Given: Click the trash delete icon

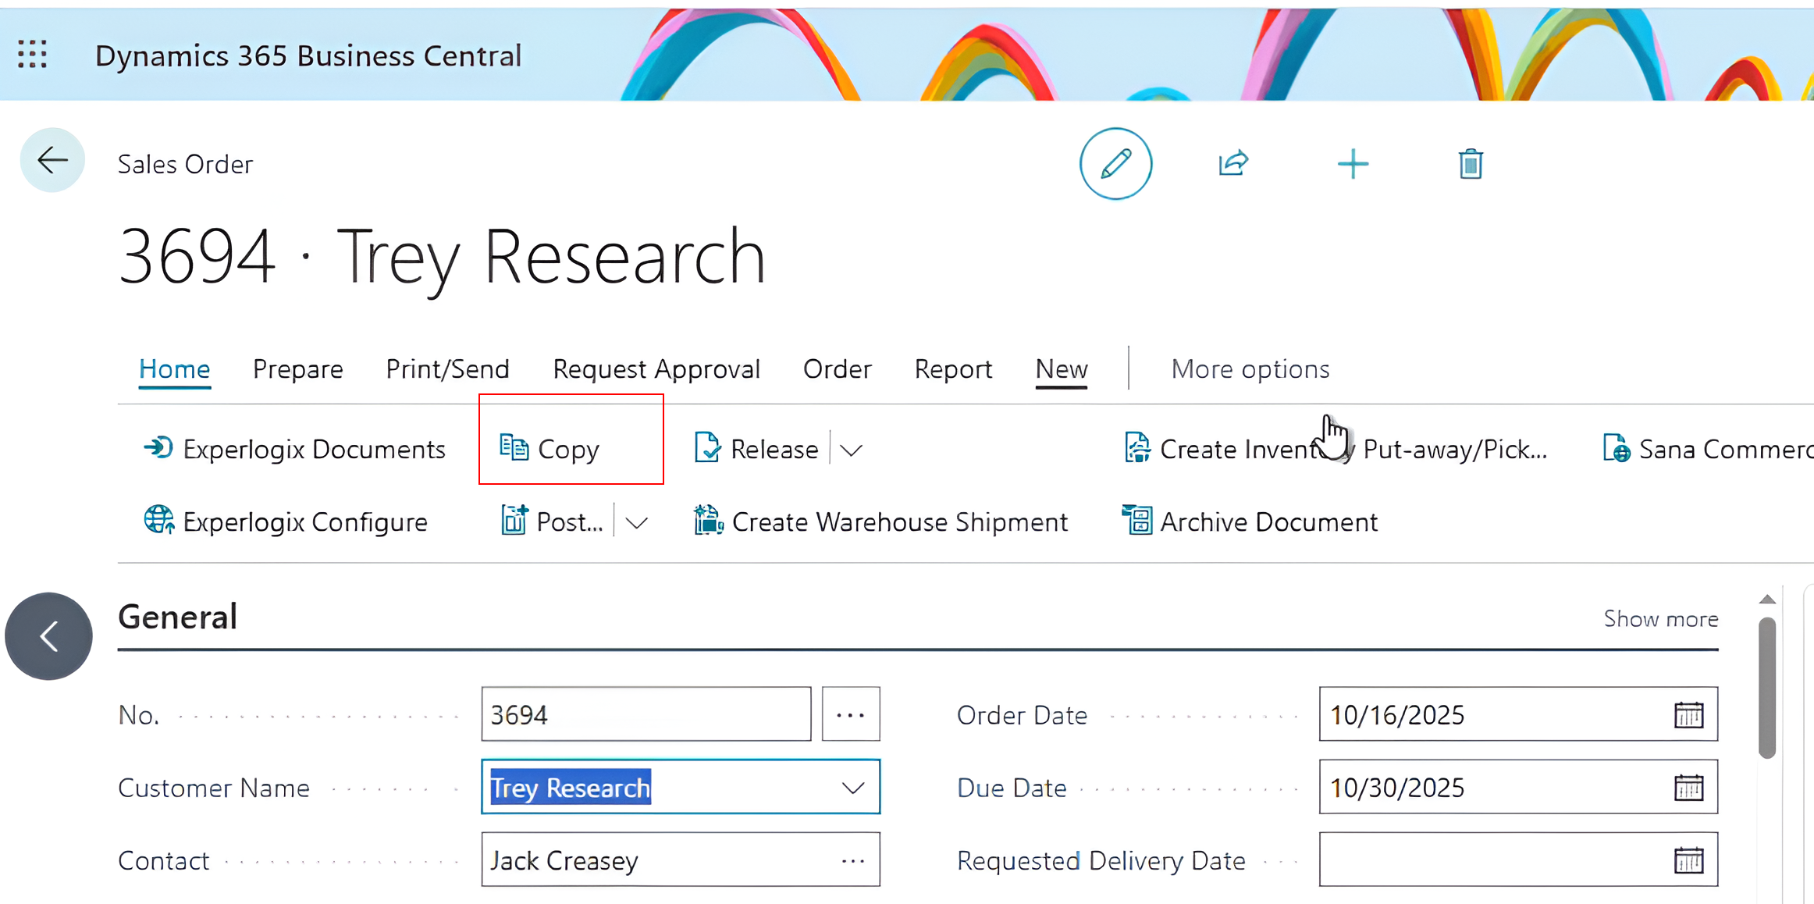Looking at the screenshot, I should tap(1471, 164).
